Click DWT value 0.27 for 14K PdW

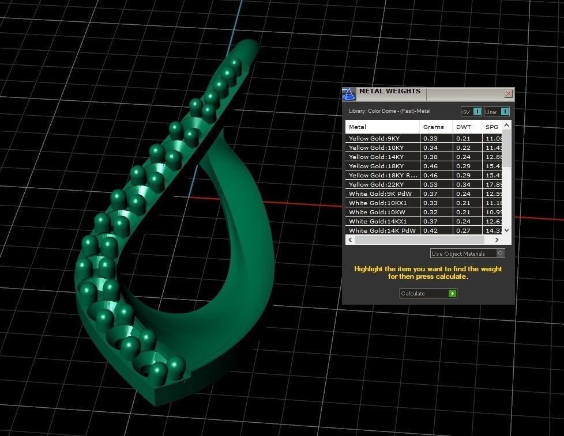pyautogui.click(x=463, y=230)
